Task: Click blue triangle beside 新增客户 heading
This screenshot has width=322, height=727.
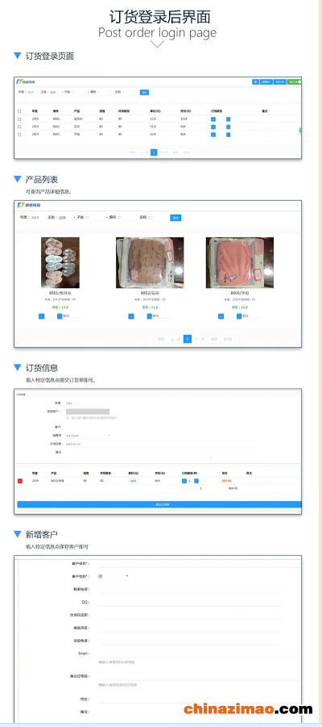Action: (18, 534)
